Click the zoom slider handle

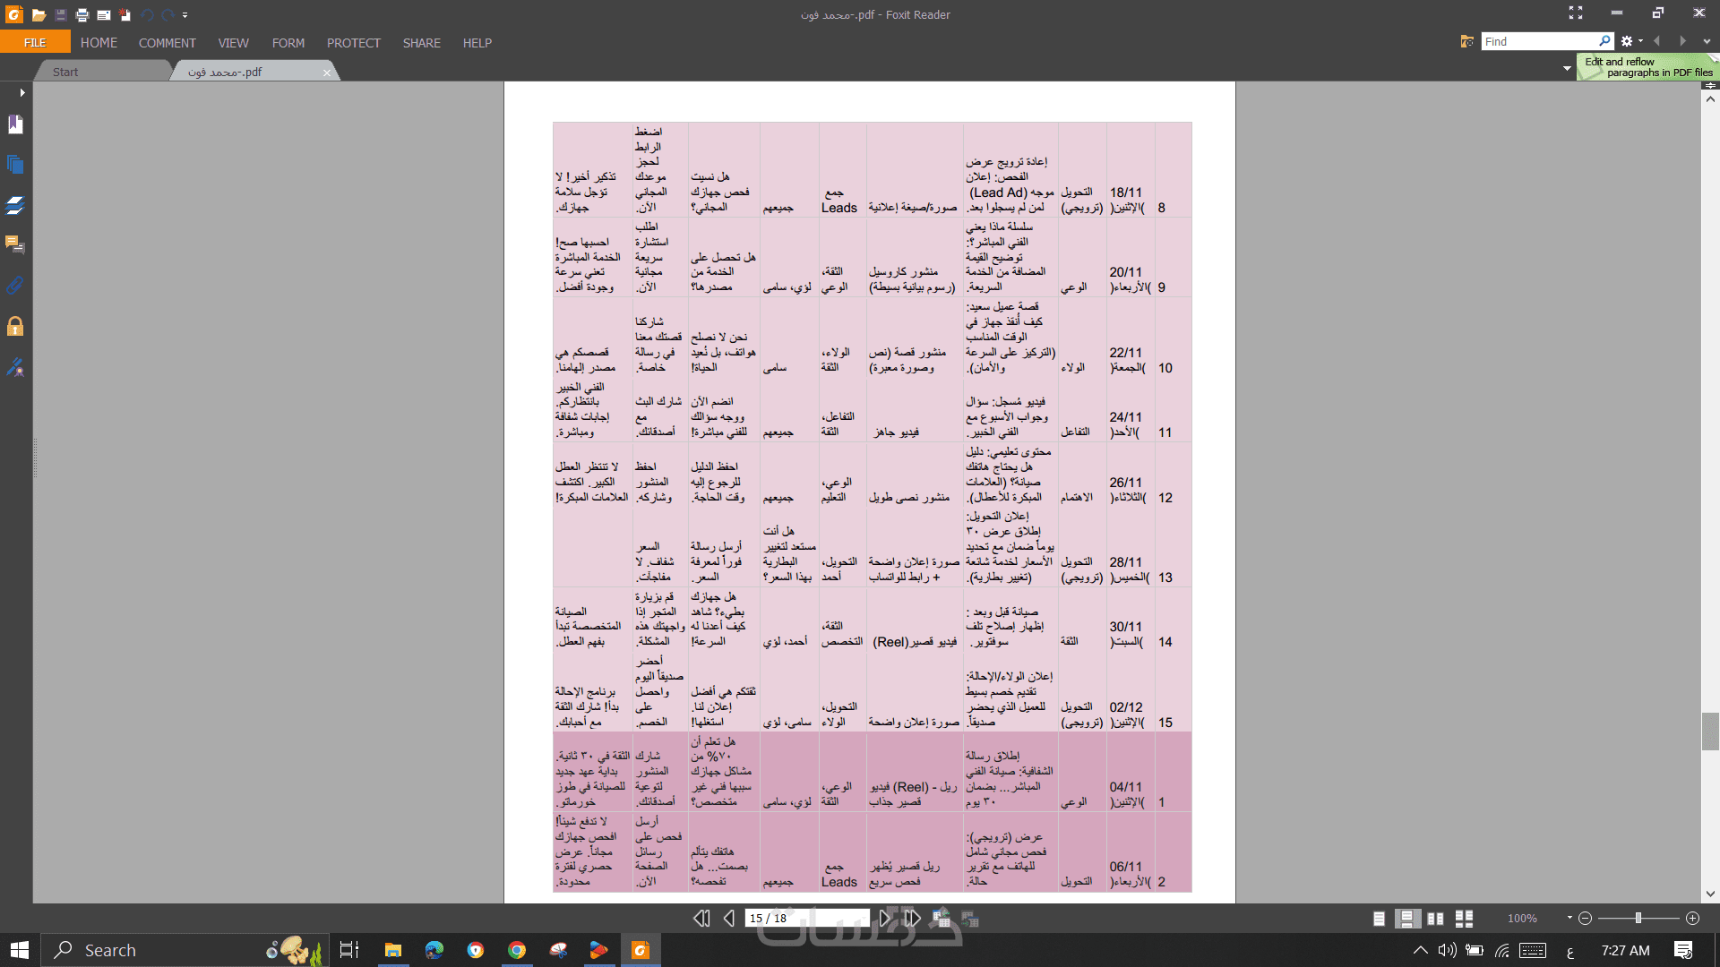(x=1638, y=918)
